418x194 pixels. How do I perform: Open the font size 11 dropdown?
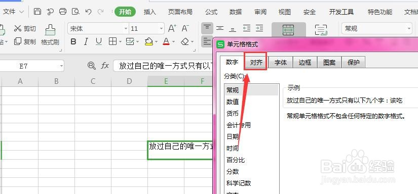(161, 28)
